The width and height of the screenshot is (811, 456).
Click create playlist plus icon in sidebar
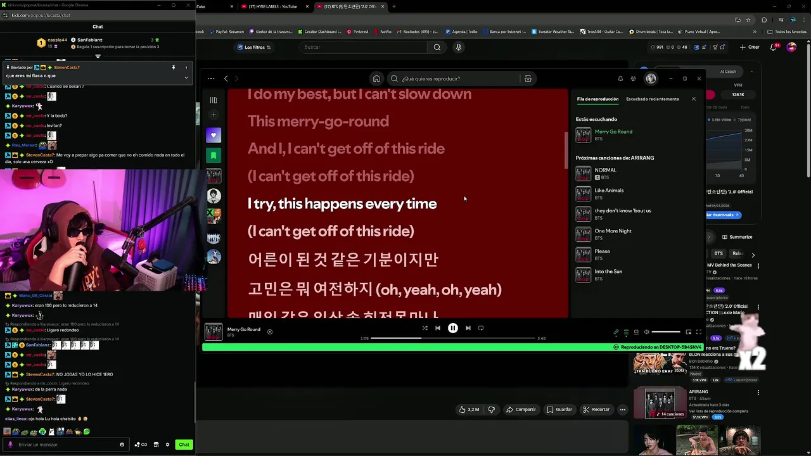[x=214, y=115]
